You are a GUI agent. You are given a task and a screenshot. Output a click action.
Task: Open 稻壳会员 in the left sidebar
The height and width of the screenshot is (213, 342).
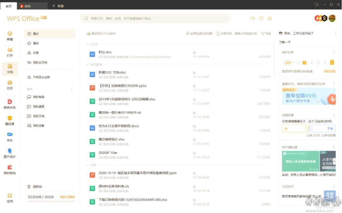pos(9,104)
